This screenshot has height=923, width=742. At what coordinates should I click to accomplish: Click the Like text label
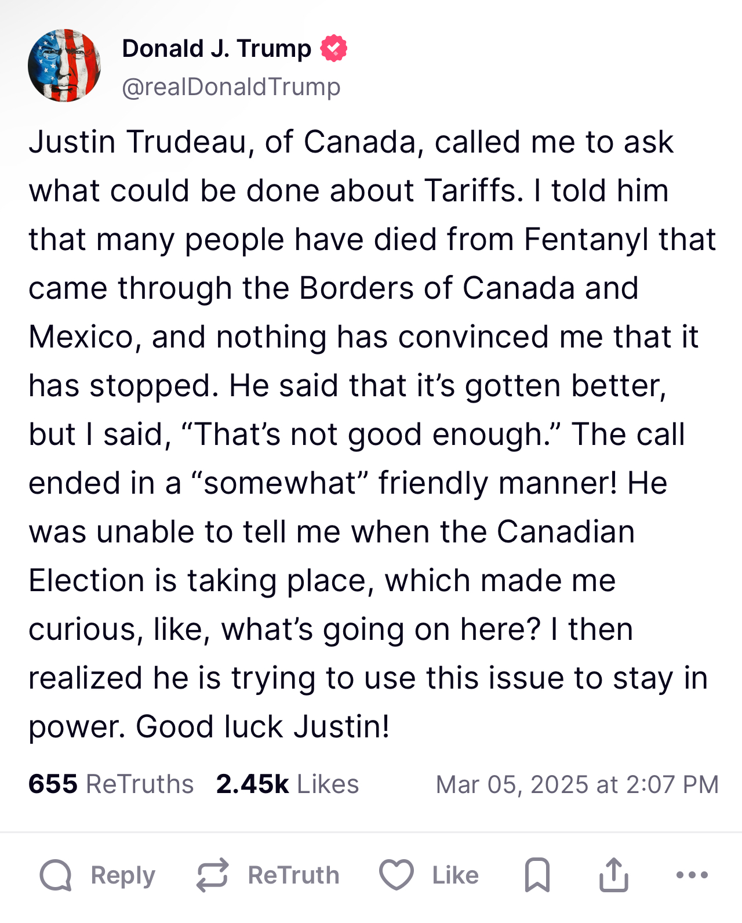click(456, 875)
